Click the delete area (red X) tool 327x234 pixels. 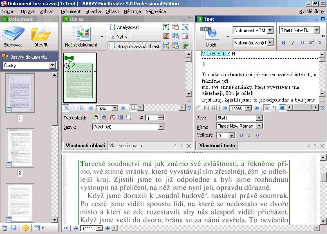185,36
